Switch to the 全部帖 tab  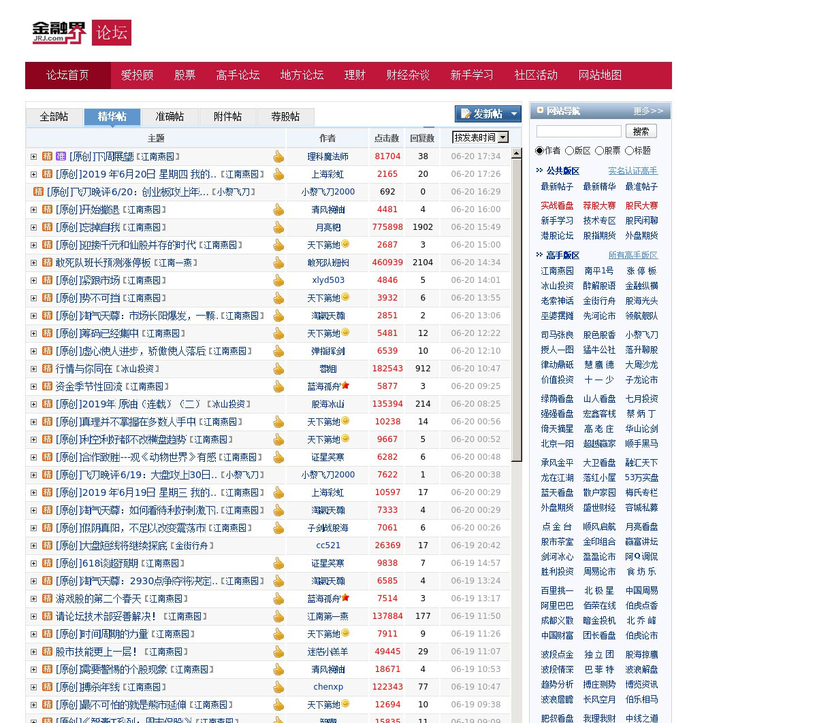(x=54, y=117)
